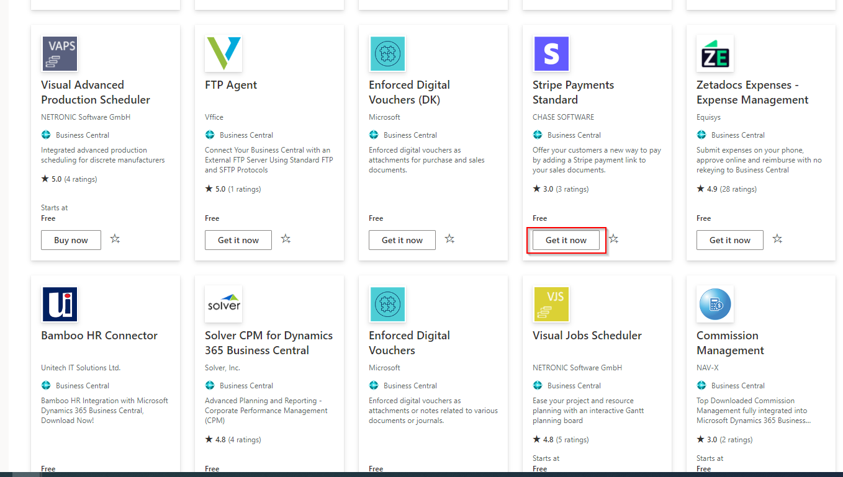
Task: Favorite Zetadocs Expenses with star icon
Action: point(777,239)
